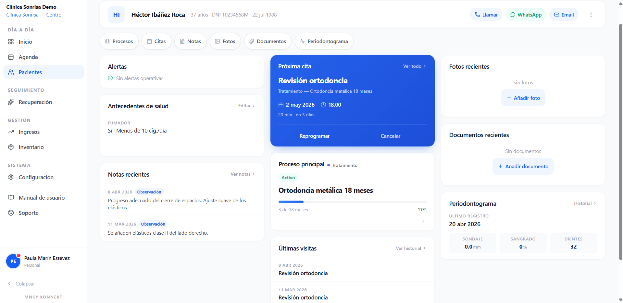Click the SONDAJE 0.0 mm stat

[473, 243]
